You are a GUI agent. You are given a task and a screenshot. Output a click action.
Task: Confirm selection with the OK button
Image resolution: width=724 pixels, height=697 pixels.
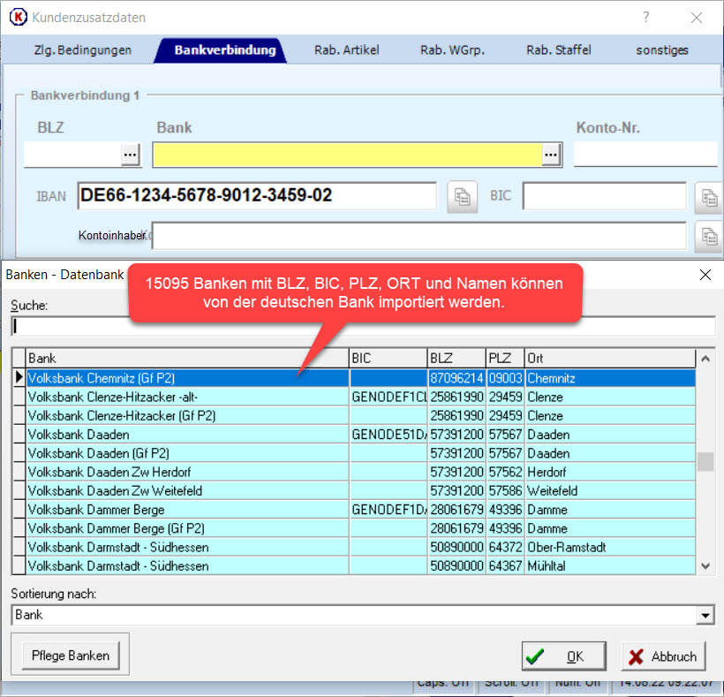coord(564,656)
